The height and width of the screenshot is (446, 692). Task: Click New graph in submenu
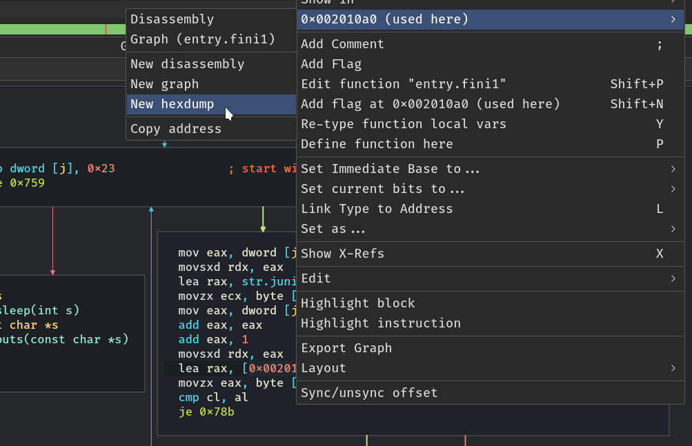pyautogui.click(x=165, y=84)
